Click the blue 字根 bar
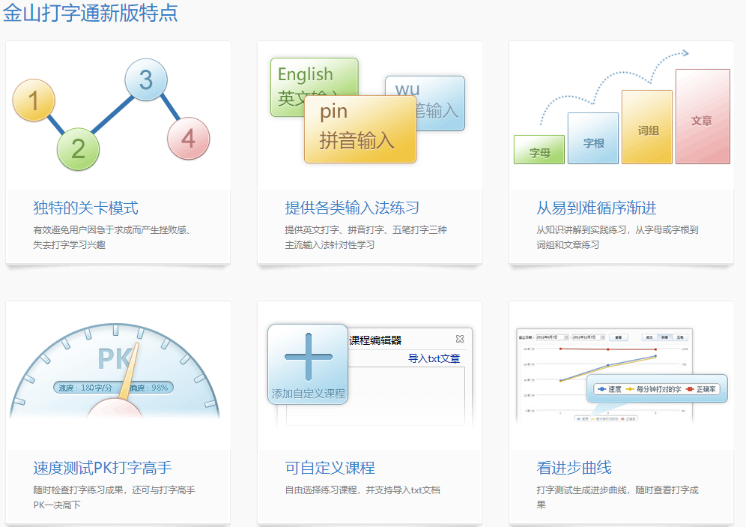This screenshot has width=746, height=527. click(x=592, y=139)
